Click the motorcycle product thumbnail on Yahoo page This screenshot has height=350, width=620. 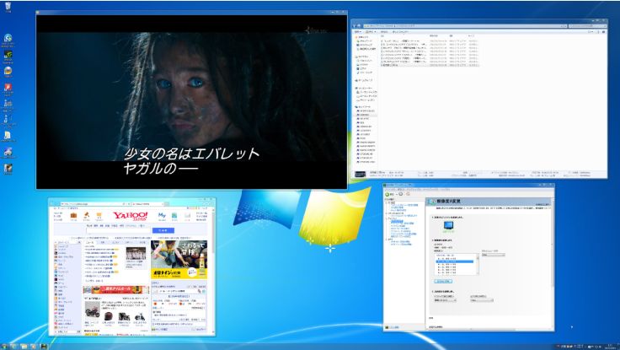click(x=93, y=311)
